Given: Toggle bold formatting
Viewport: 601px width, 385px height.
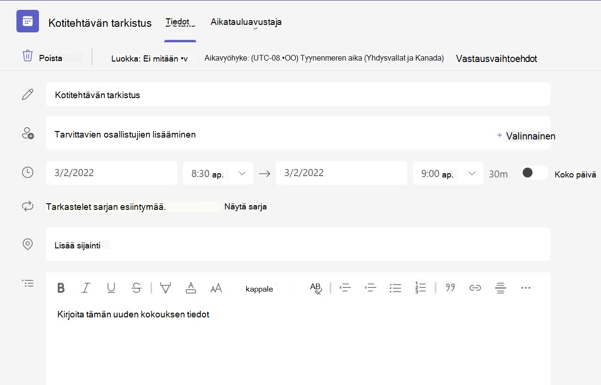Looking at the screenshot, I should click(61, 288).
